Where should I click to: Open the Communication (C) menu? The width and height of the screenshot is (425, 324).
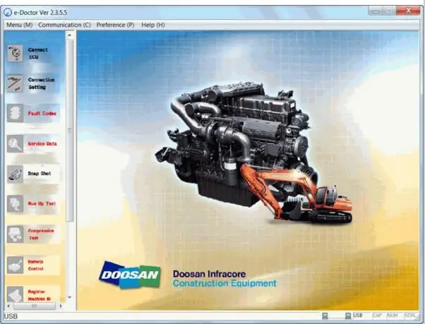click(64, 25)
